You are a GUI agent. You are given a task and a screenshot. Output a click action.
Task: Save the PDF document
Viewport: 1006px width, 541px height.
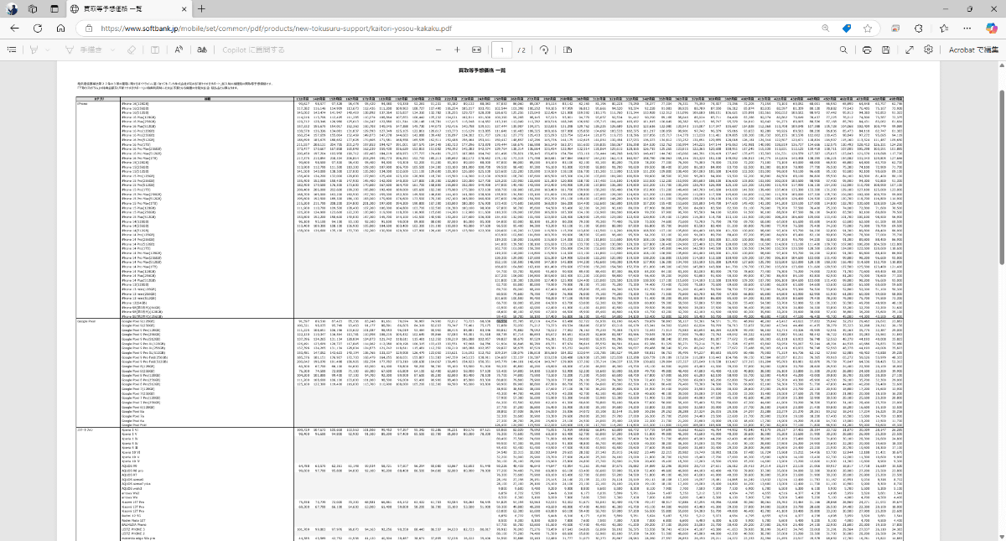click(884, 49)
